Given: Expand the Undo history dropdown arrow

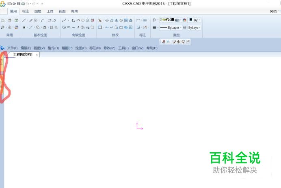Looking at the screenshot, I should point(30,4).
